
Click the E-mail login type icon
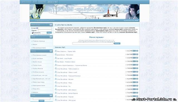click(x=37, y=28)
